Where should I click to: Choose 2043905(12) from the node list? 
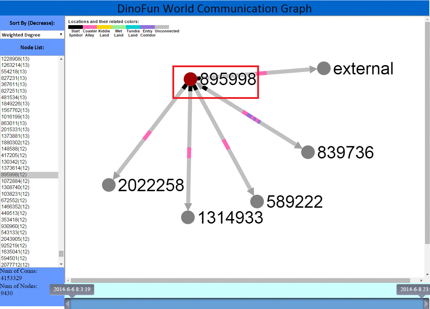tap(15, 239)
